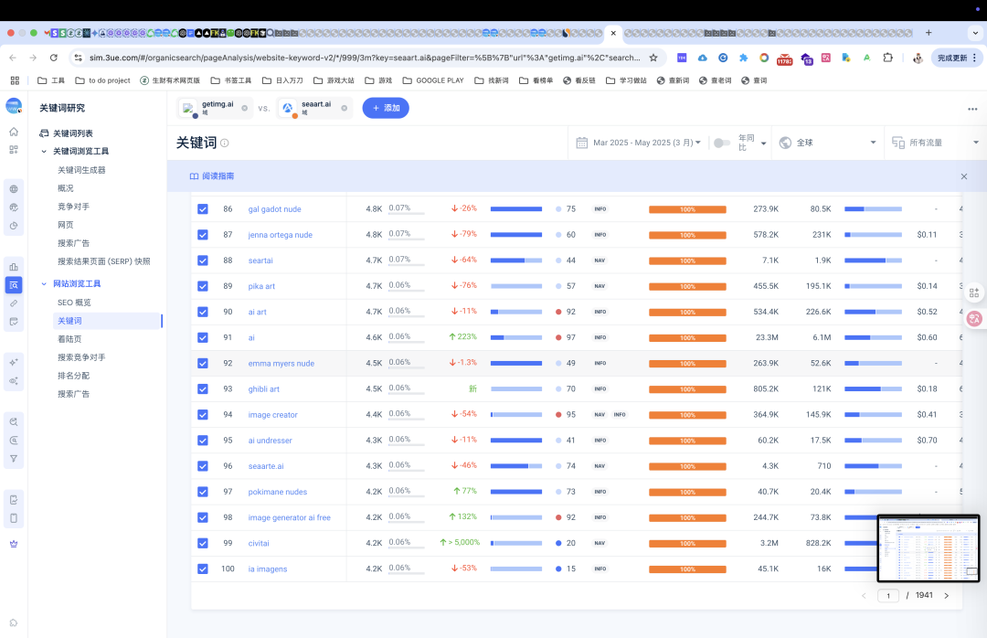Uncheck the ia imagens row checkbox
Screen dimensions: 987x638
203,569
